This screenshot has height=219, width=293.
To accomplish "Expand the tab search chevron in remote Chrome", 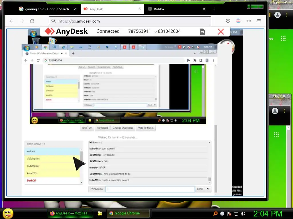I will 195,53.
